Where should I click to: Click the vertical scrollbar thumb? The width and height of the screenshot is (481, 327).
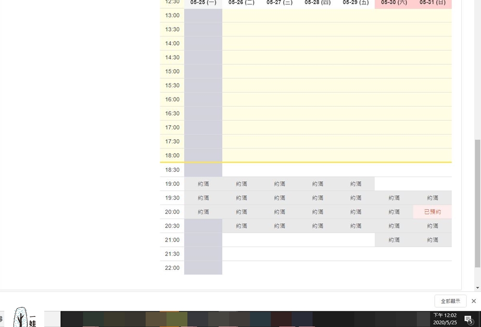pyautogui.click(x=477, y=203)
